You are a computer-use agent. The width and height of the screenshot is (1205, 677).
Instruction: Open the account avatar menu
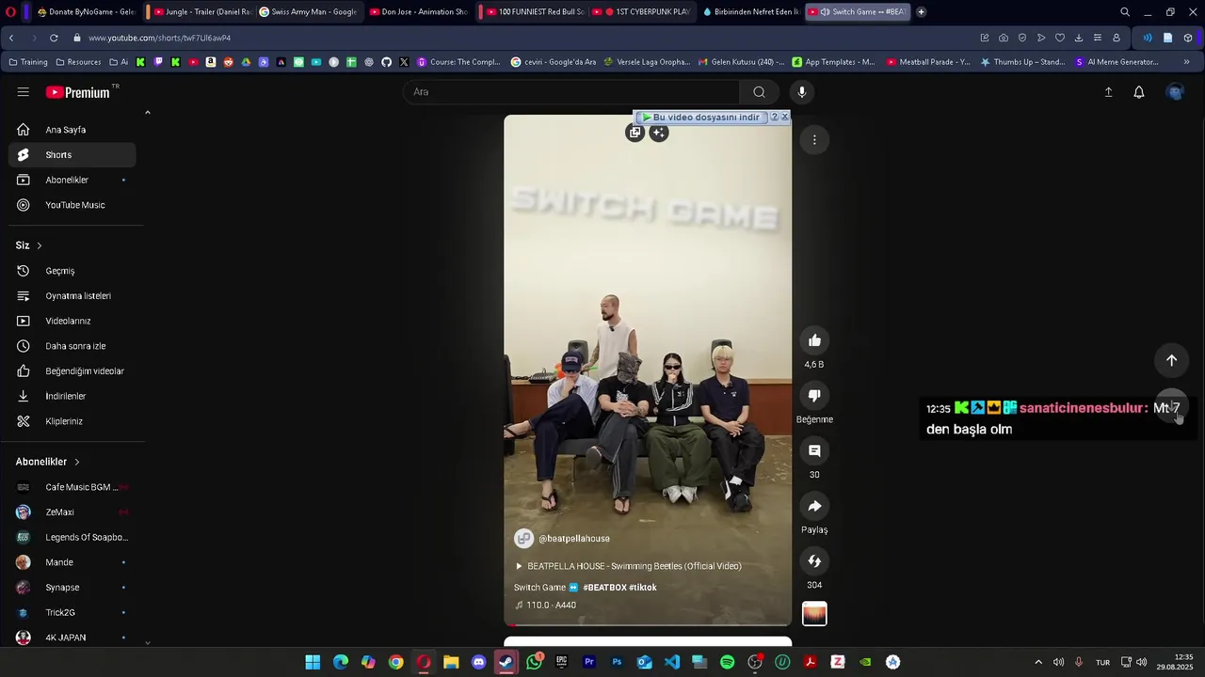point(1175,92)
